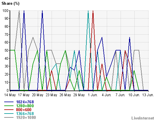Click the 60 value on y-axis
156x121 pixels.
coord(7,42)
